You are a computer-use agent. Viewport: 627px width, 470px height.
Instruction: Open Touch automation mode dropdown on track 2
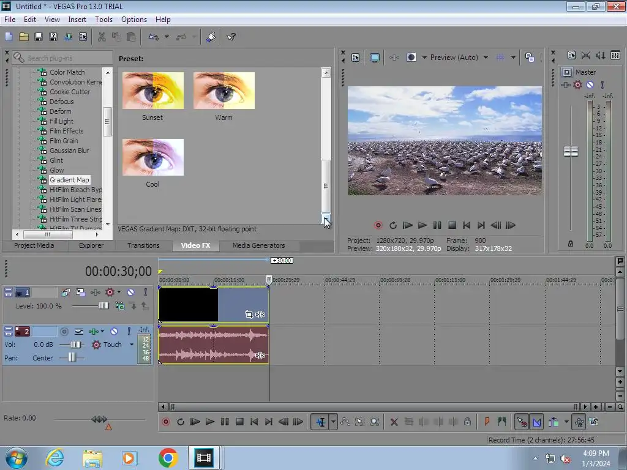[132, 345]
